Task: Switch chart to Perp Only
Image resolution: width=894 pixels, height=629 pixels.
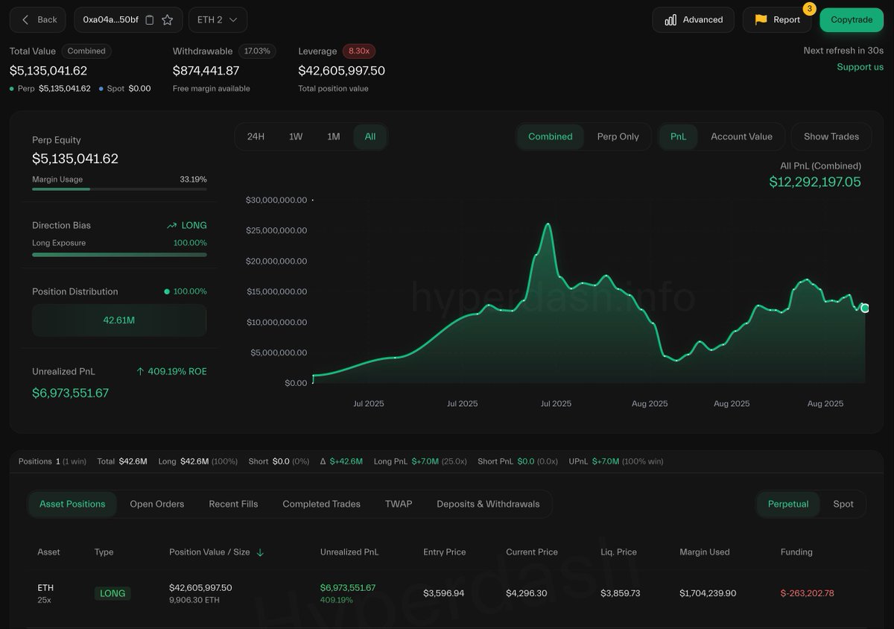Action: click(618, 136)
